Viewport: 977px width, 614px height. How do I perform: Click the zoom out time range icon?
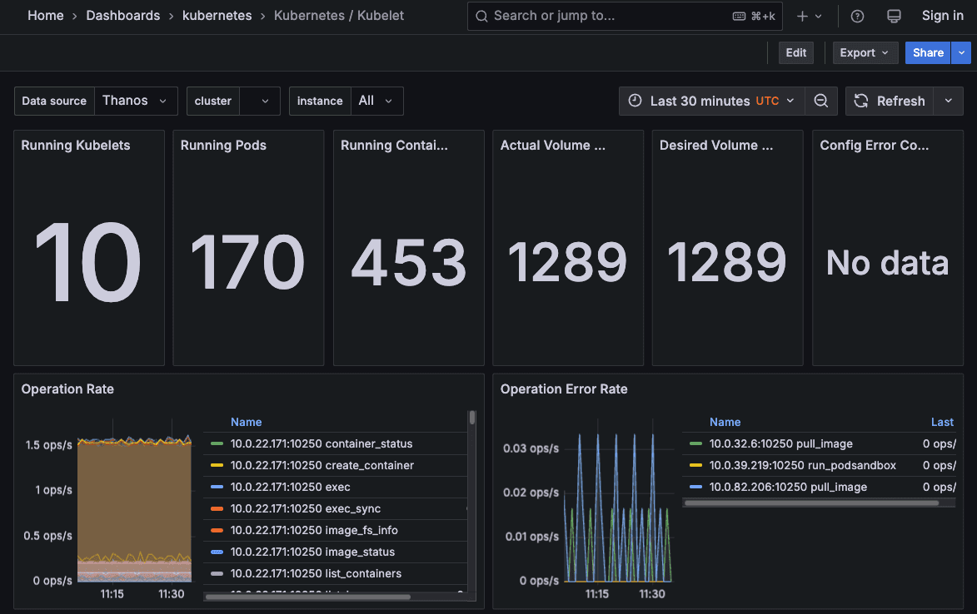pos(821,101)
